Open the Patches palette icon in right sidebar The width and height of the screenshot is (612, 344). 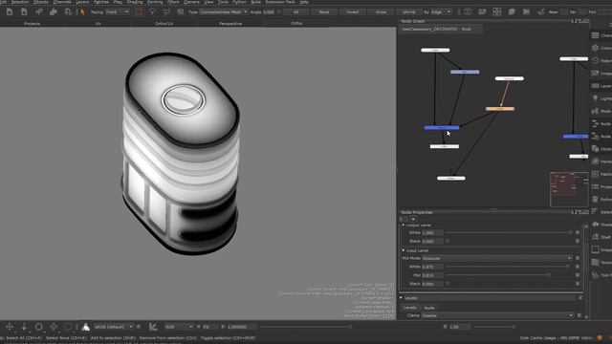595,174
